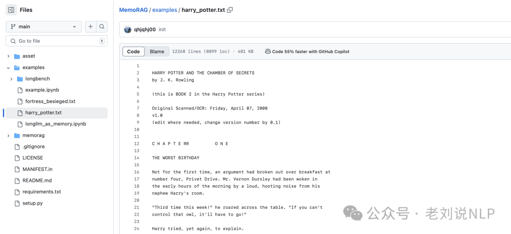Click line number 24 in gutter

tap(137, 229)
